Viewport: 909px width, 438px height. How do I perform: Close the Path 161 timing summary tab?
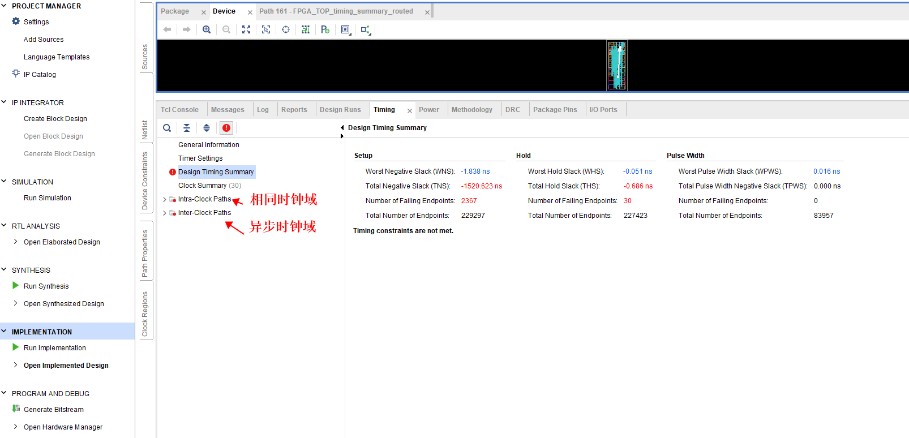pos(427,12)
